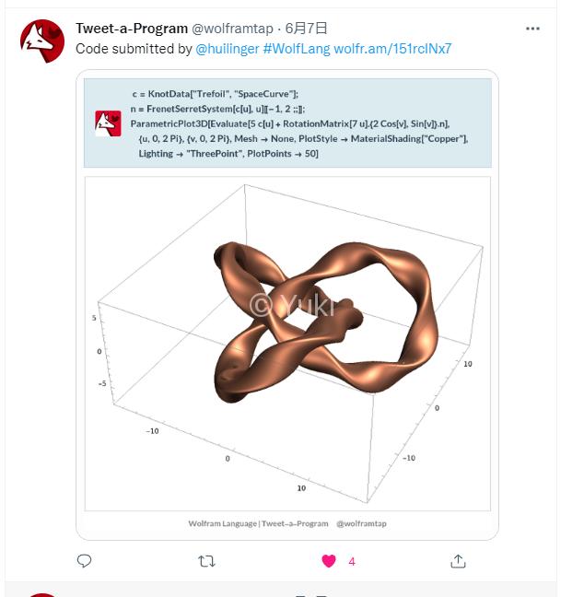Retweet using the retweet arrows icon
Image resolution: width=584 pixels, height=597 pixels.
[x=207, y=560]
